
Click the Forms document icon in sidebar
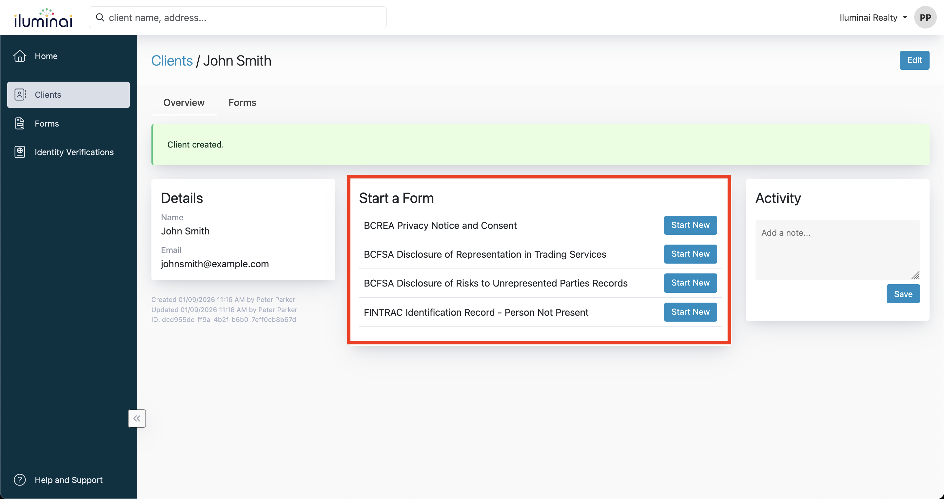click(x=20, y=124)
